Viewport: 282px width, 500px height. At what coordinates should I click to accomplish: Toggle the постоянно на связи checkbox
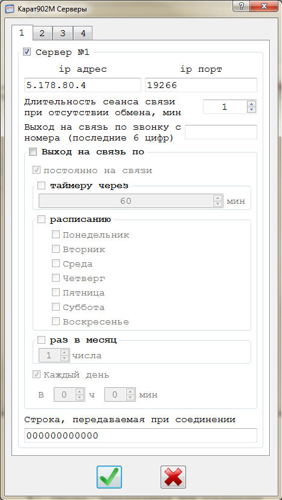click(x=37, y=170)
